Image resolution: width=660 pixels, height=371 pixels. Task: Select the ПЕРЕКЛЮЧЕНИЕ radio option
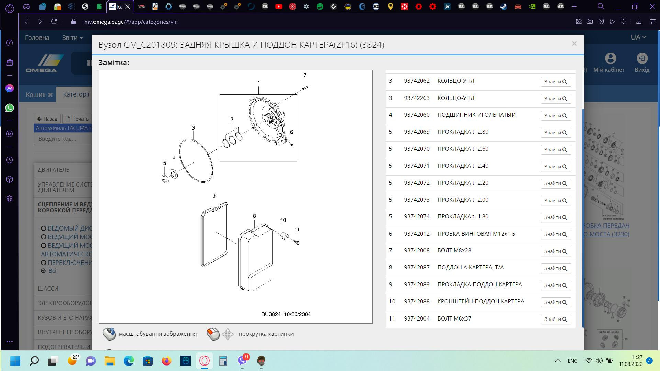click(x=44, y=263)
